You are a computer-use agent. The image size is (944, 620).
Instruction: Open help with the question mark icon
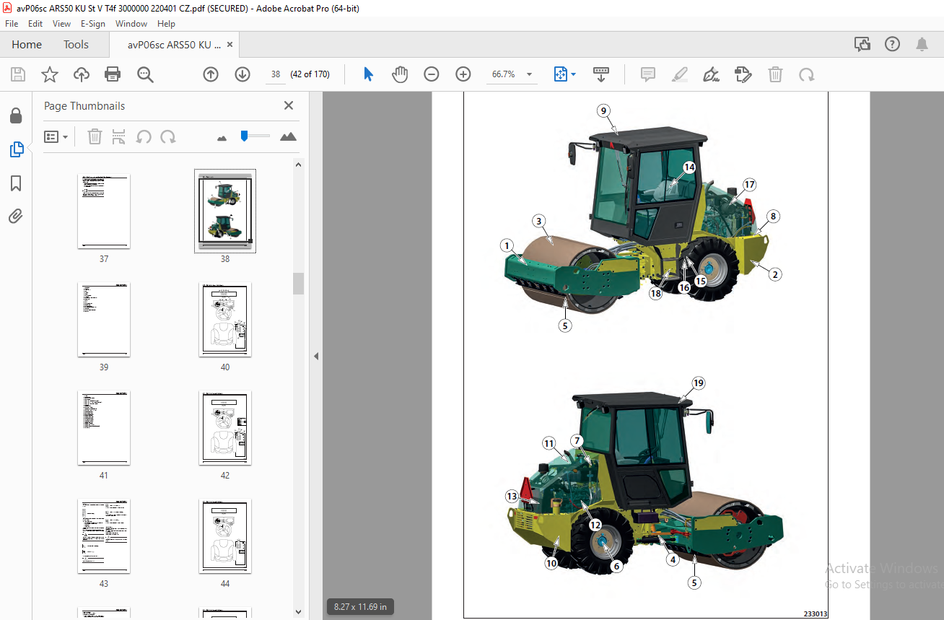tap(892, 45)
